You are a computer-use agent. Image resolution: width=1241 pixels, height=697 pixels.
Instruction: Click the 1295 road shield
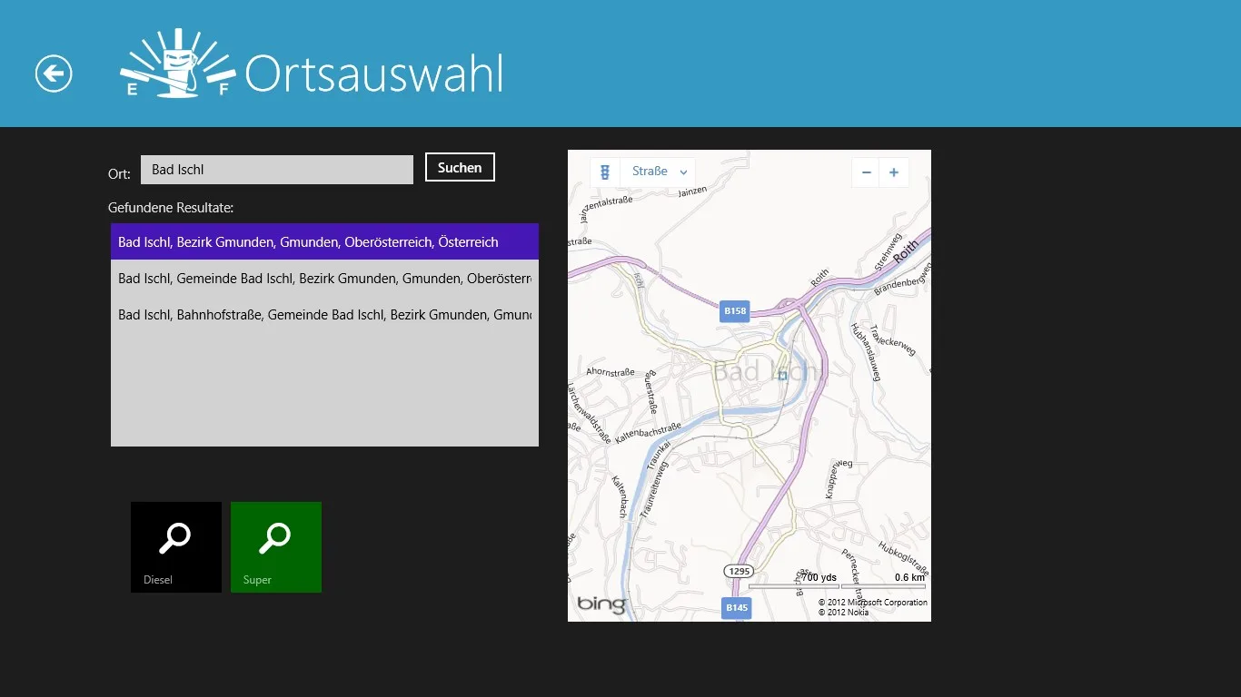click(x=738, y=571)
